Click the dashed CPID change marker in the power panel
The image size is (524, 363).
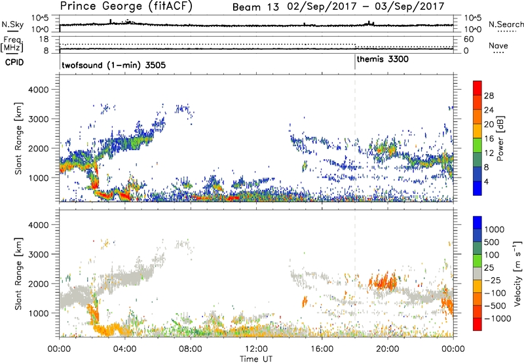(x=355, y=138)
